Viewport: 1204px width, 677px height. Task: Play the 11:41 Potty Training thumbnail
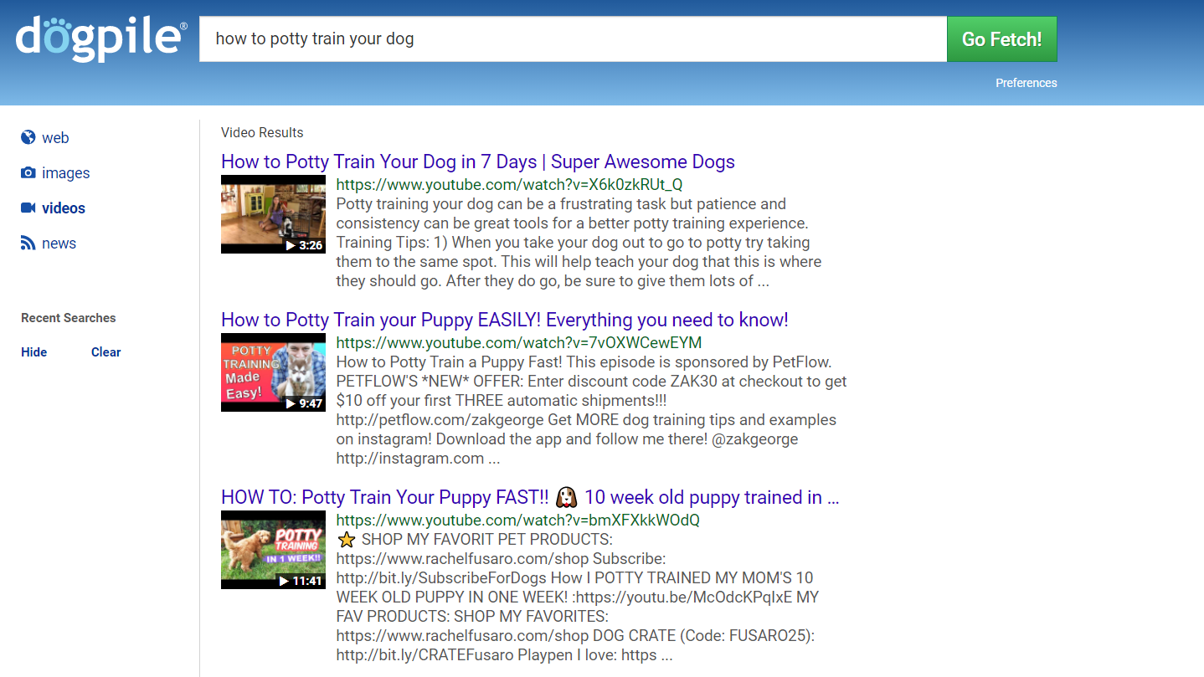coord(273,550)
